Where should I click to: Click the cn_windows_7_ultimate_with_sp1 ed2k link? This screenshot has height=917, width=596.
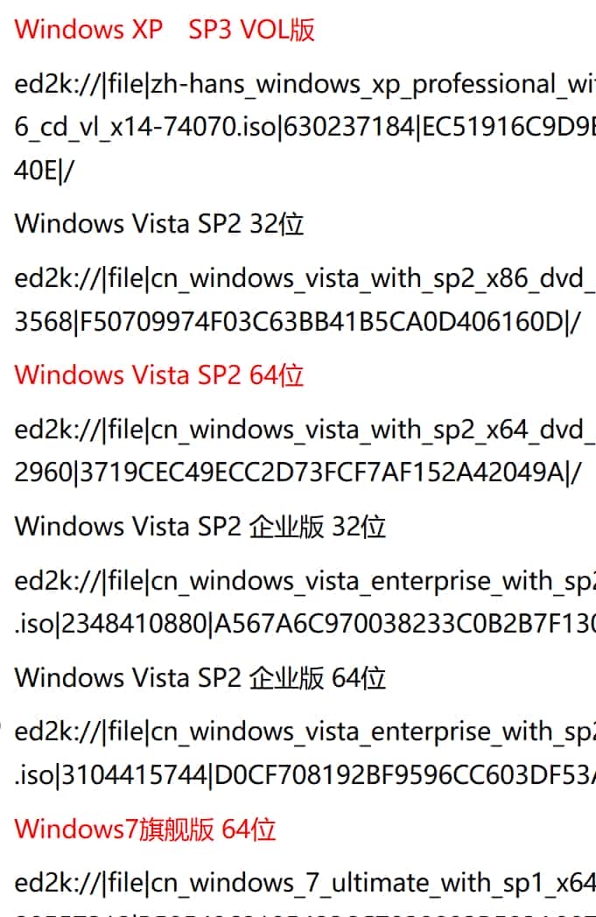(x=305, y=883)
